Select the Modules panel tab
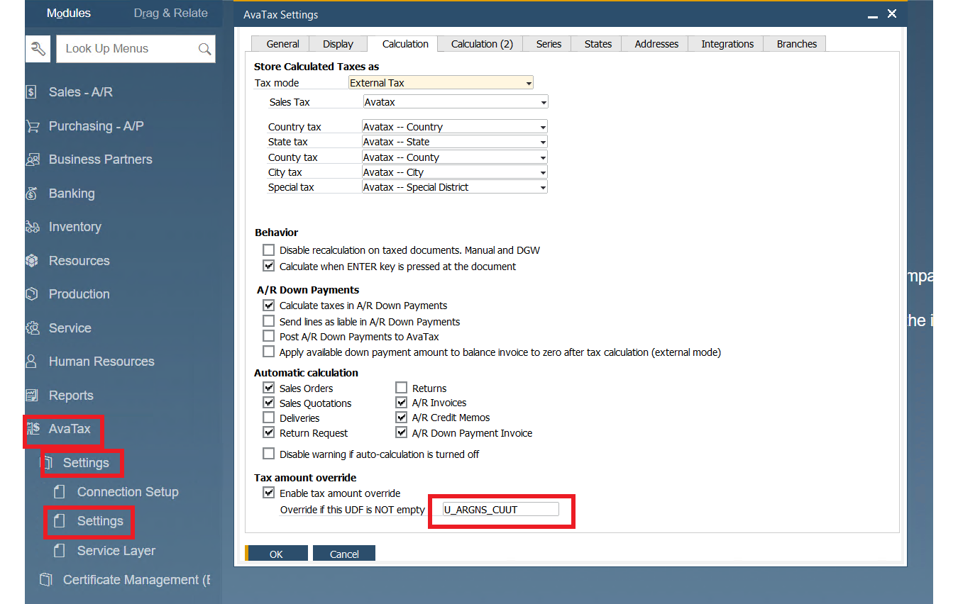The image size is (958, 604). (68, 13)
